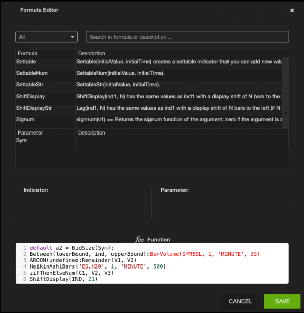This screenshot has width=304, height=313.
Task: Open the All category dropdown
Action: coord(46,37)
